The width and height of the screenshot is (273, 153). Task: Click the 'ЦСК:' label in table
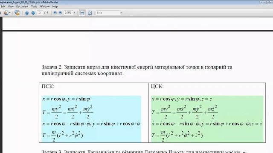(157, 86)
